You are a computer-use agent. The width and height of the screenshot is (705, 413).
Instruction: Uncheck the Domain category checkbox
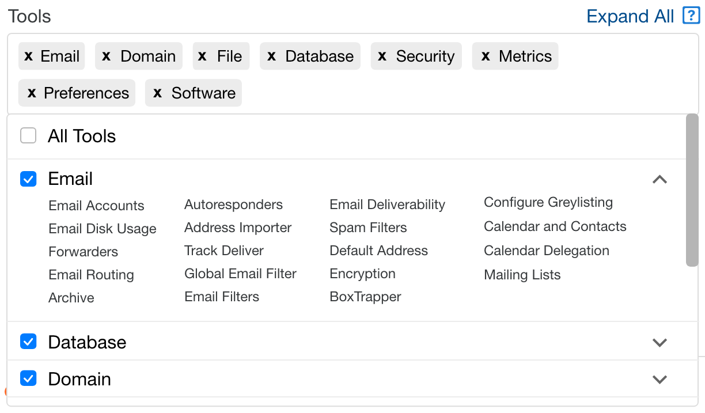28,378
